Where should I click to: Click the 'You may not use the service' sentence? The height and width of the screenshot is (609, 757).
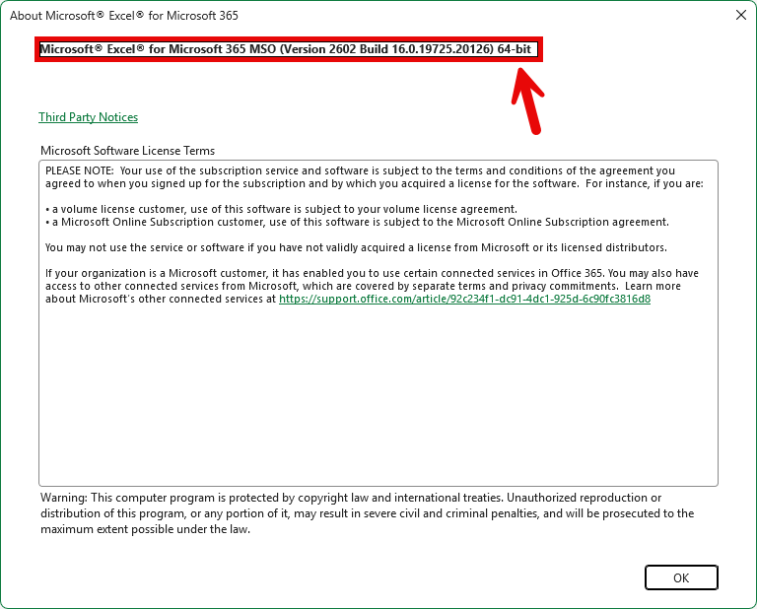(x=356, y=247)
